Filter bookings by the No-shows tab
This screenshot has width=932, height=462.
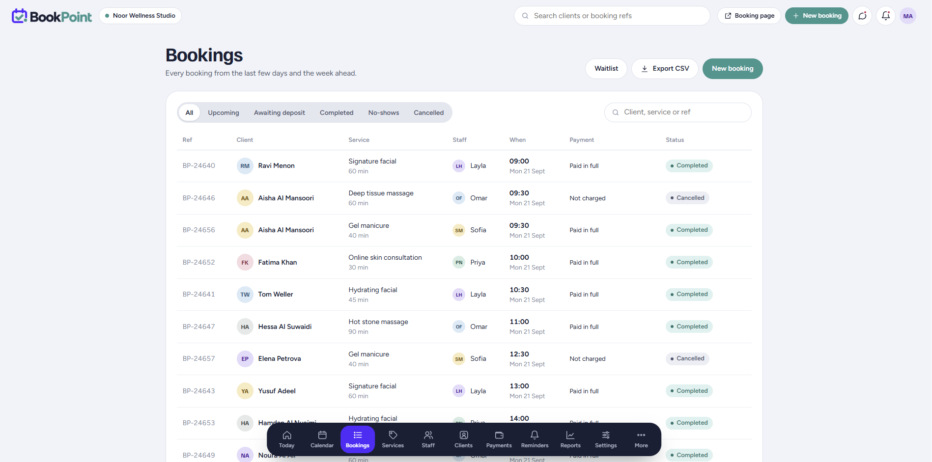pyautogui.click(x=384, y=112)
